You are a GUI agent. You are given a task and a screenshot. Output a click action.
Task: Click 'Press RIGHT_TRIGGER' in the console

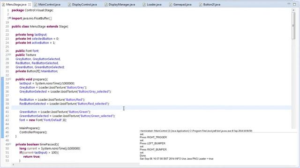153,137
